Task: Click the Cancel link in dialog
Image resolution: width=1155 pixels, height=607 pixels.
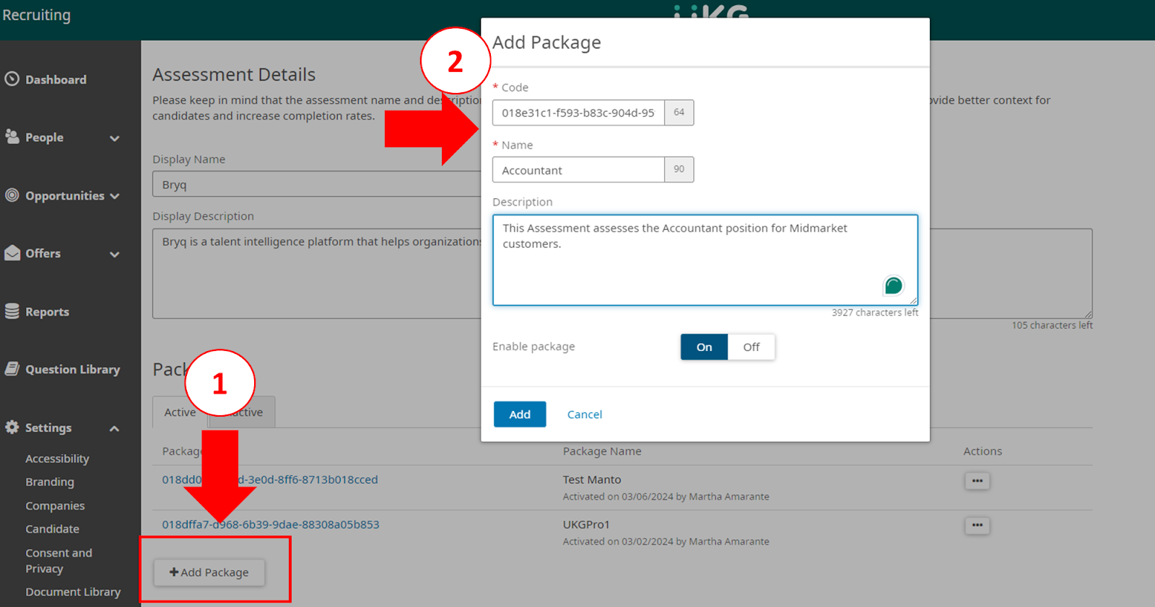Action: [584, 415]
